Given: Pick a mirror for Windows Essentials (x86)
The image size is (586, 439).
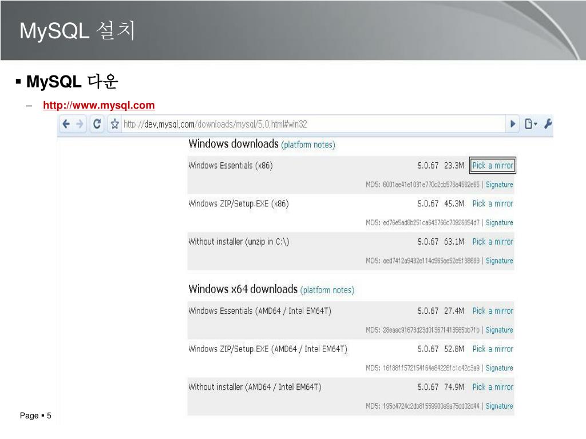Looking at the screenshot, I should [493, 165].
